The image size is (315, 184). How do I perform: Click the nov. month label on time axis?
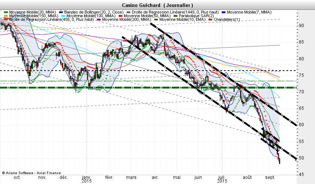coord(42,177)
